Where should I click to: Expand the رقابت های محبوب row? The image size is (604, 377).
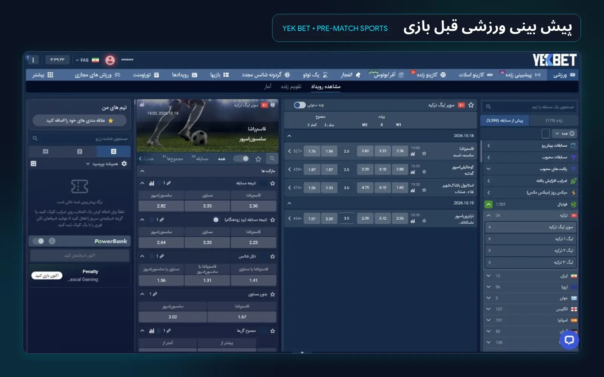click(x=530, y=169)
